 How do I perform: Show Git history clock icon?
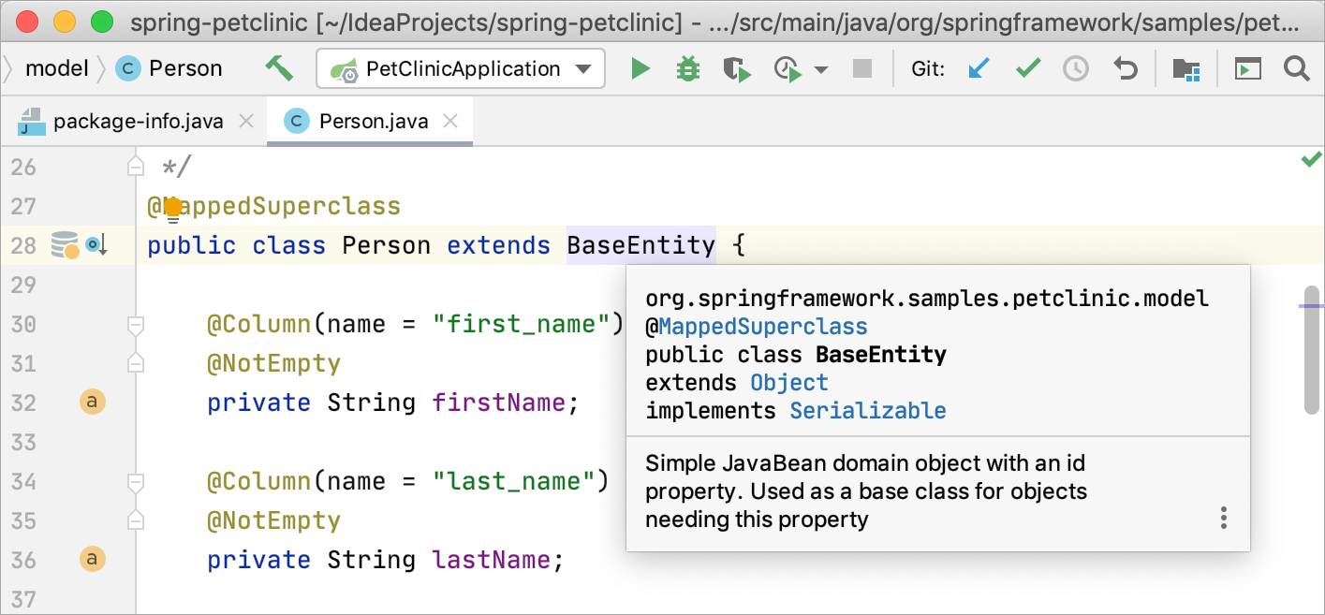(1076, 68)
